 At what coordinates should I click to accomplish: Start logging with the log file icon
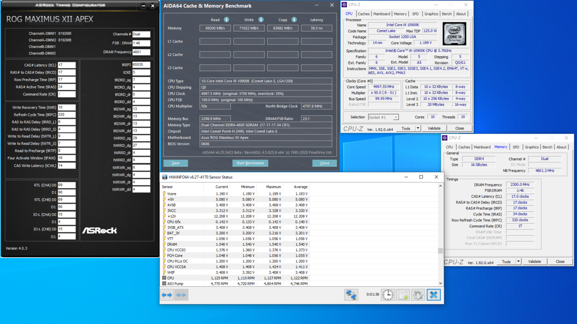403,295
